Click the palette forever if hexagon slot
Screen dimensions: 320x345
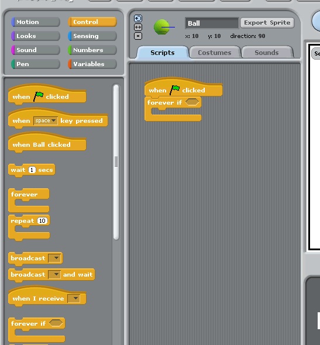point(56,323)
